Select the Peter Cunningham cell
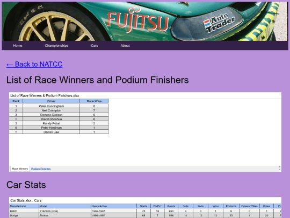The width and height of the screenshot is (290, 218). 51,106
